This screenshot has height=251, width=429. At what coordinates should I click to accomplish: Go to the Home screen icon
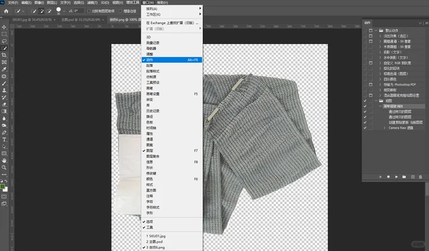tap(7, 11)
